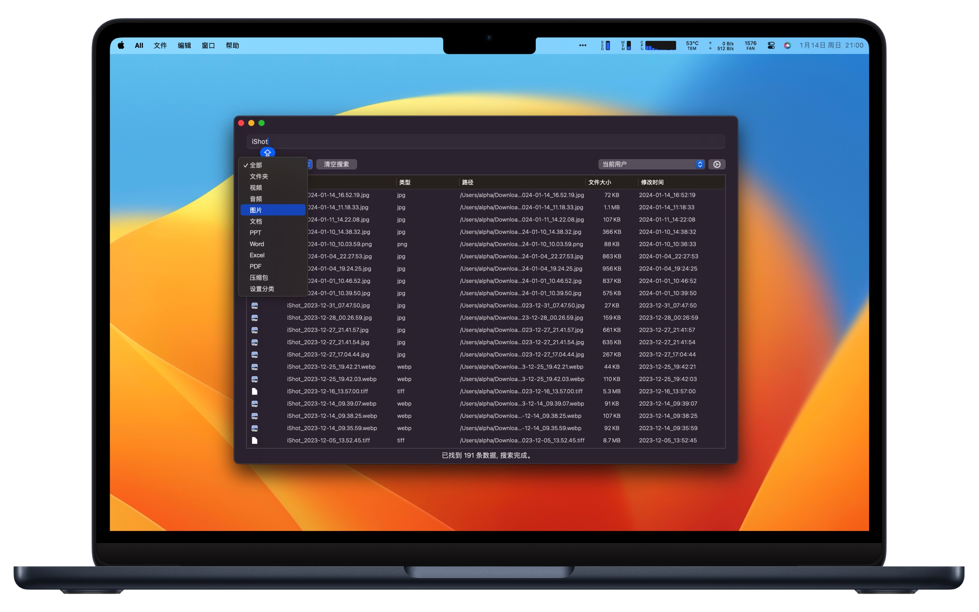This screenshot has height=612, width=979.
Task: Open Control Center in the menu bar
Action: pos(771,45)
